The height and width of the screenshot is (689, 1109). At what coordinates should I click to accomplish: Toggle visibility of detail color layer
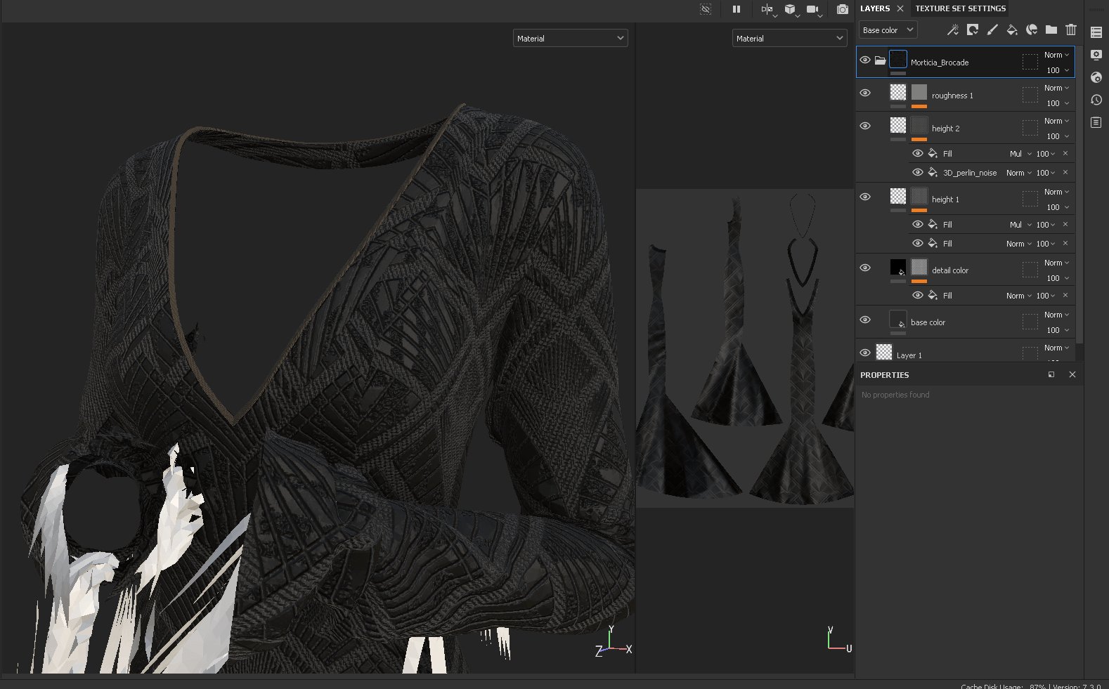[865, 268]
